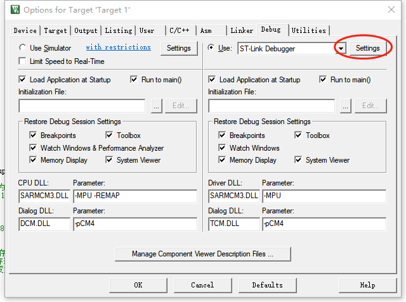The width and height of the screenshot is (406, 302).
Task: Click simulator -pCM4 parameter field
Action: click(135, 223)
